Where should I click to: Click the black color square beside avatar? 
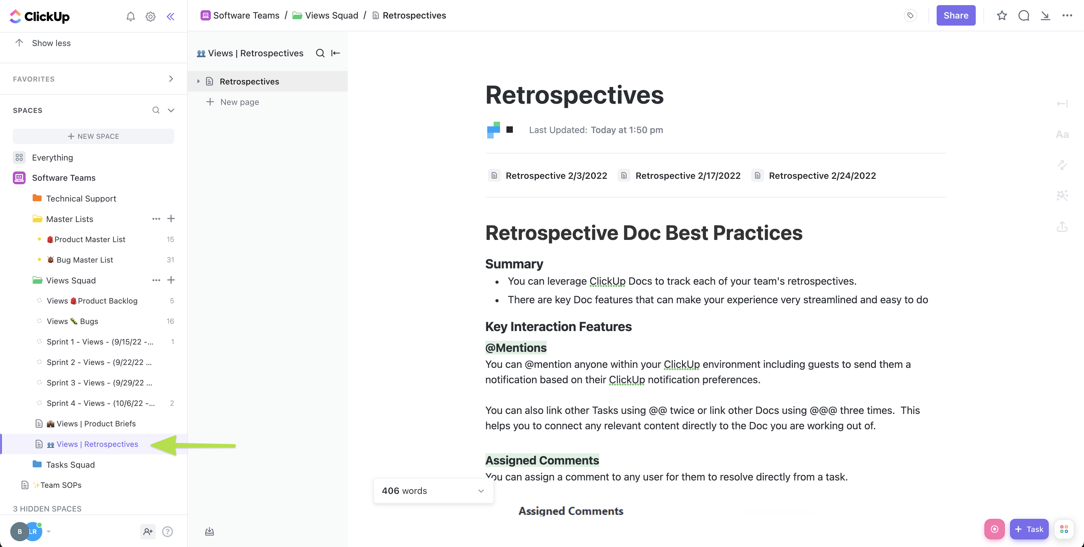(x=509, y=130)
